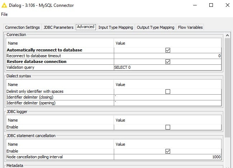This screenshot has height=168, width=233.
Task: Click the scroll up arrow
Action: (227, 36)
